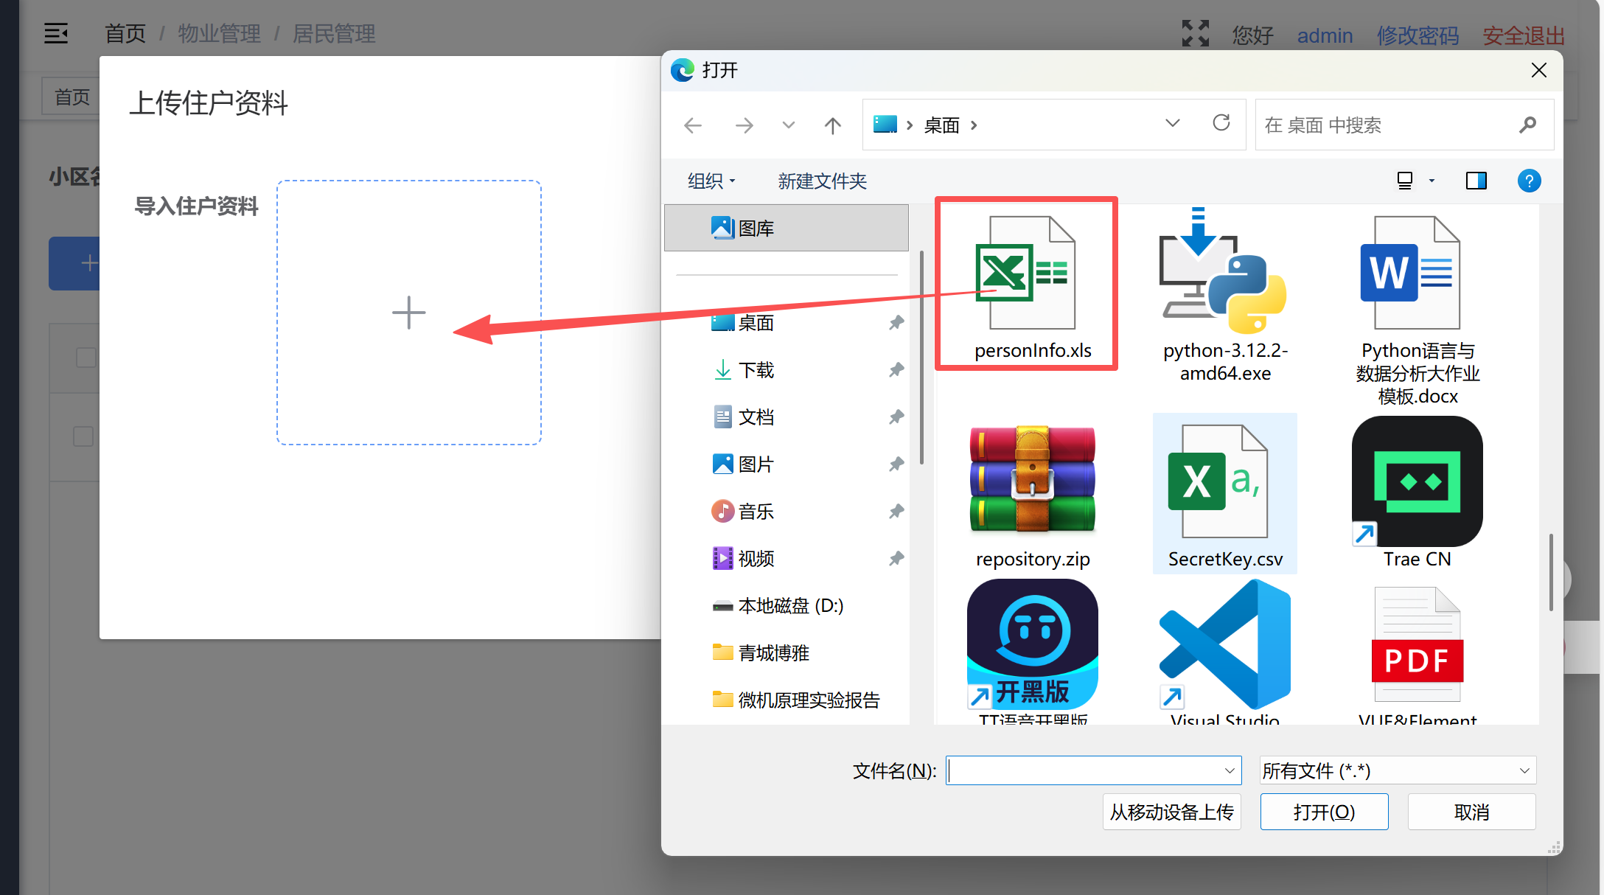
Task: Expand the file type filter dropdown
Action: click(x=1397, y=770)
